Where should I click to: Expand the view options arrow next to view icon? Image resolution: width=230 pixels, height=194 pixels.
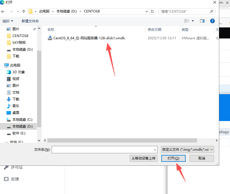[x=192, y=21]
